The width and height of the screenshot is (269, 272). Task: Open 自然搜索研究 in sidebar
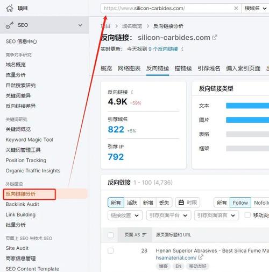click(x=20, y=85)
